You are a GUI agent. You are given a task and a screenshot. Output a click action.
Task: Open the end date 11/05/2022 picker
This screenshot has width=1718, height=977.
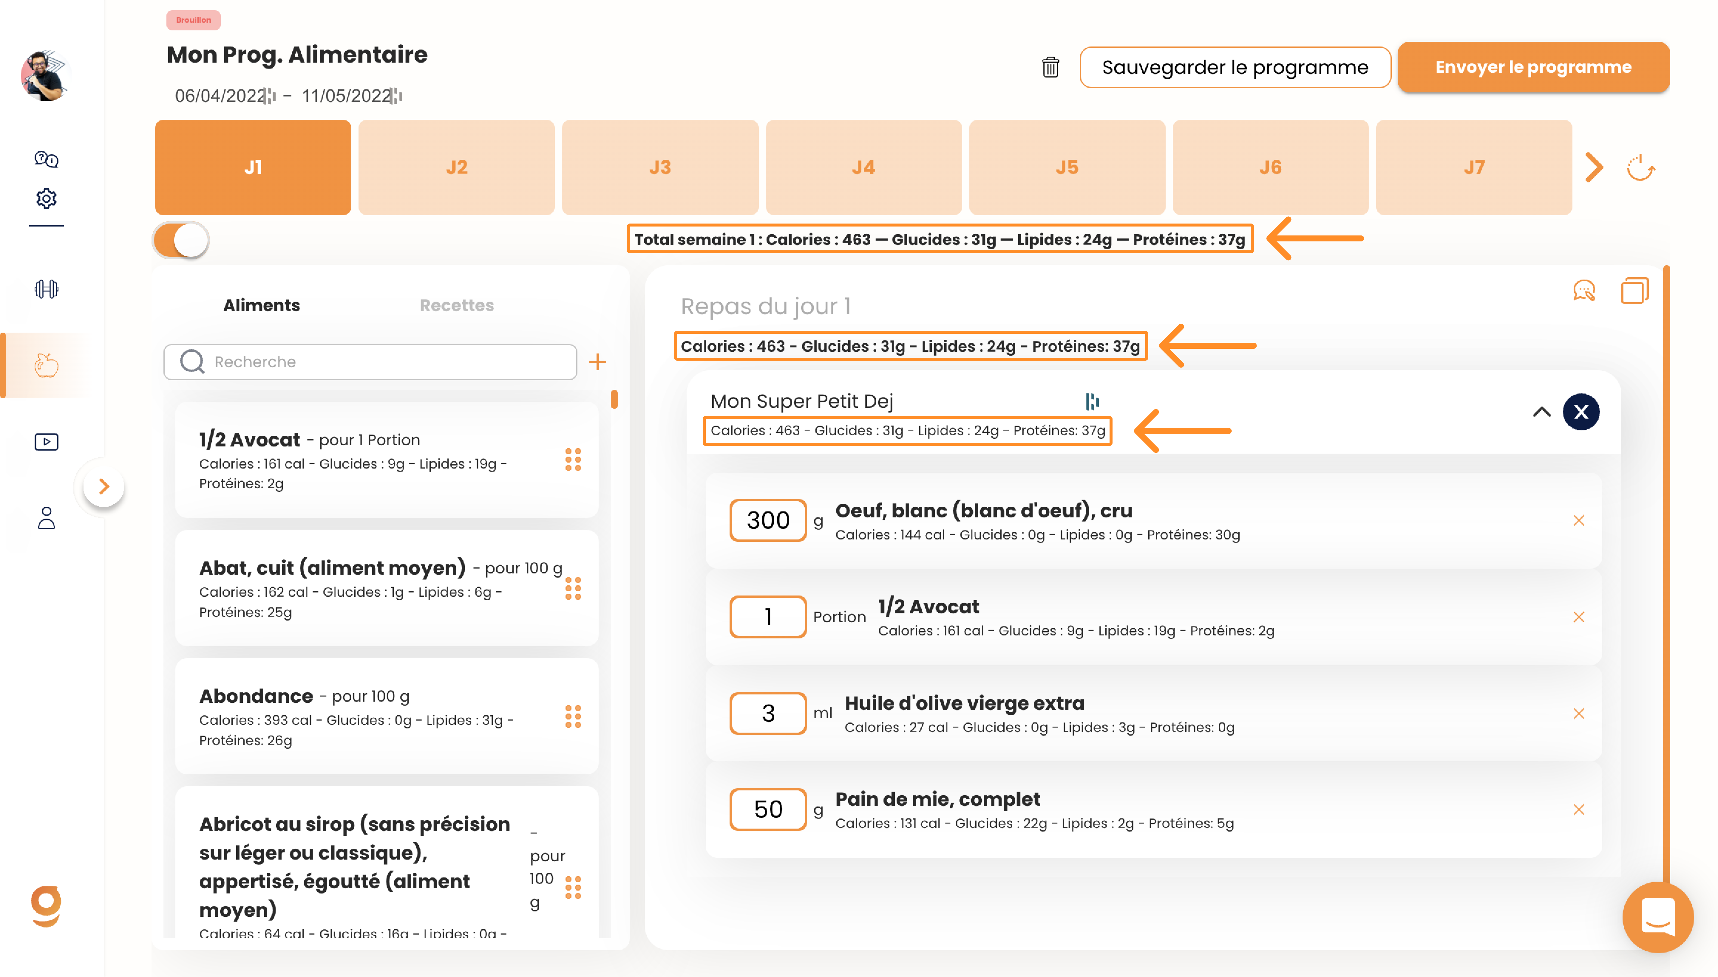(351, 96)
